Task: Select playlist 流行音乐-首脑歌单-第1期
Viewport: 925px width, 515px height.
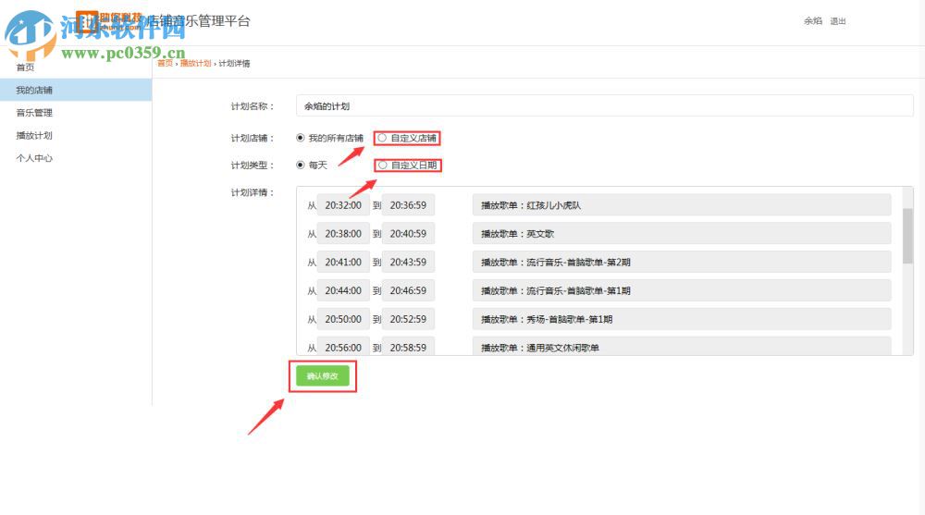Action: (682, 291)
